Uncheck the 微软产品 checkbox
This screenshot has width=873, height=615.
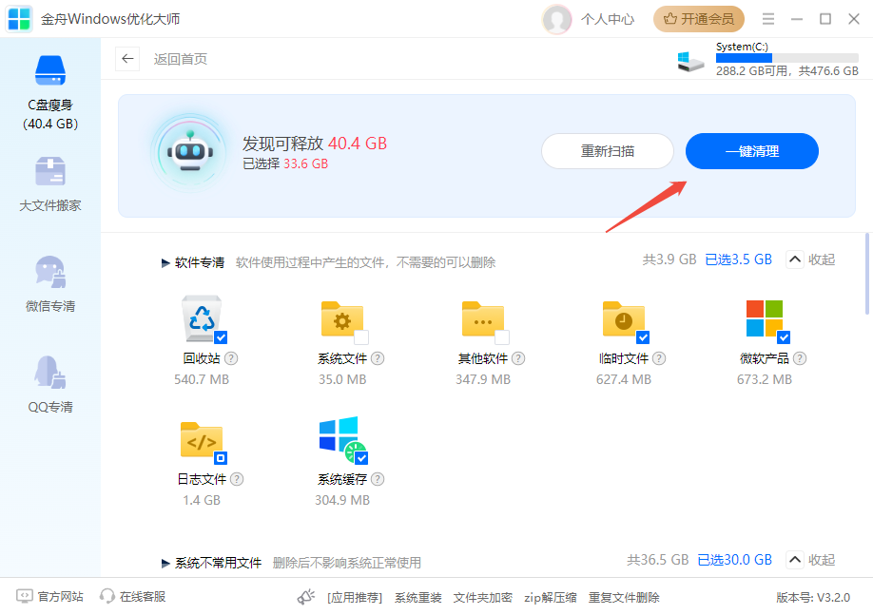pos(784,337)
